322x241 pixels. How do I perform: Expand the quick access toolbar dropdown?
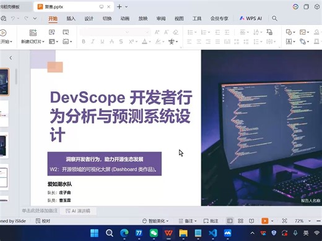tap(35, 19)
